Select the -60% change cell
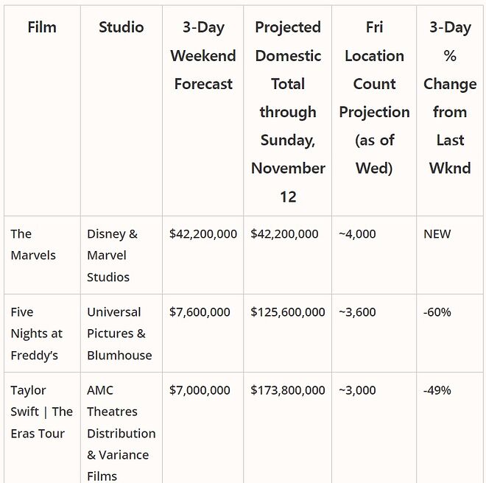486x483 pixels. (x=437, y=312)
